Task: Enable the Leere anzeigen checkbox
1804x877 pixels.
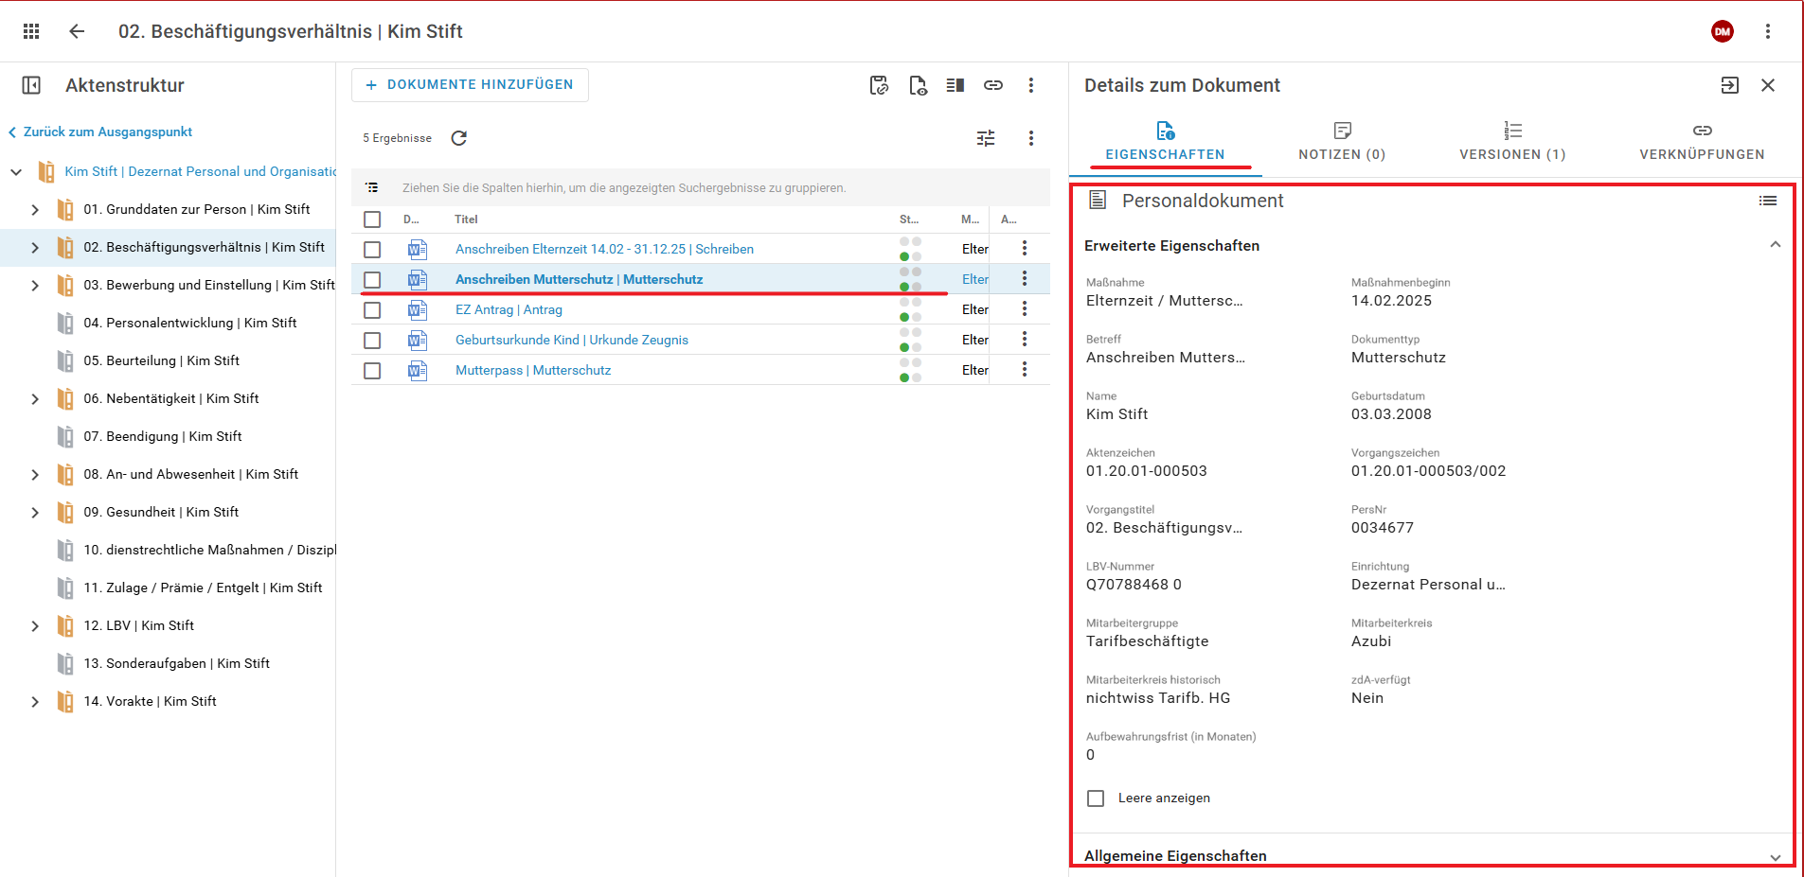Action: pyautogui.click(x=1096, y=798)
